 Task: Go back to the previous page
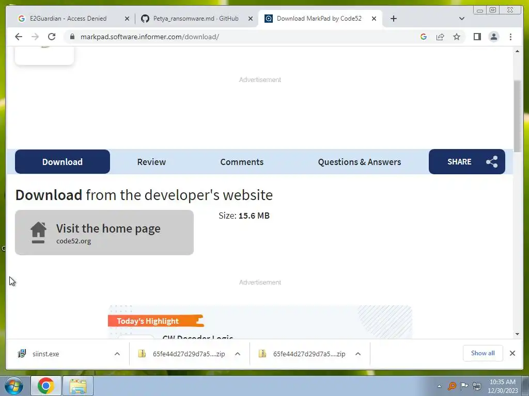click(19, 37)
